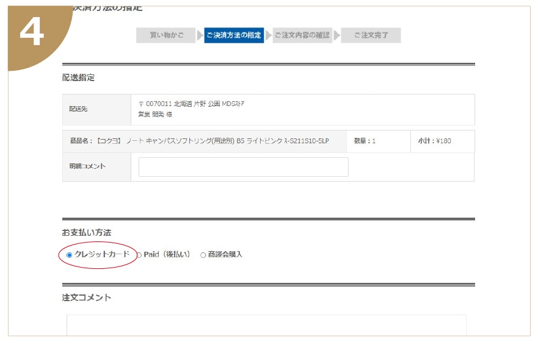Click inside the 注文コメント text area
This screenshot has height=342, width=538.
click(x=266, y=325)
